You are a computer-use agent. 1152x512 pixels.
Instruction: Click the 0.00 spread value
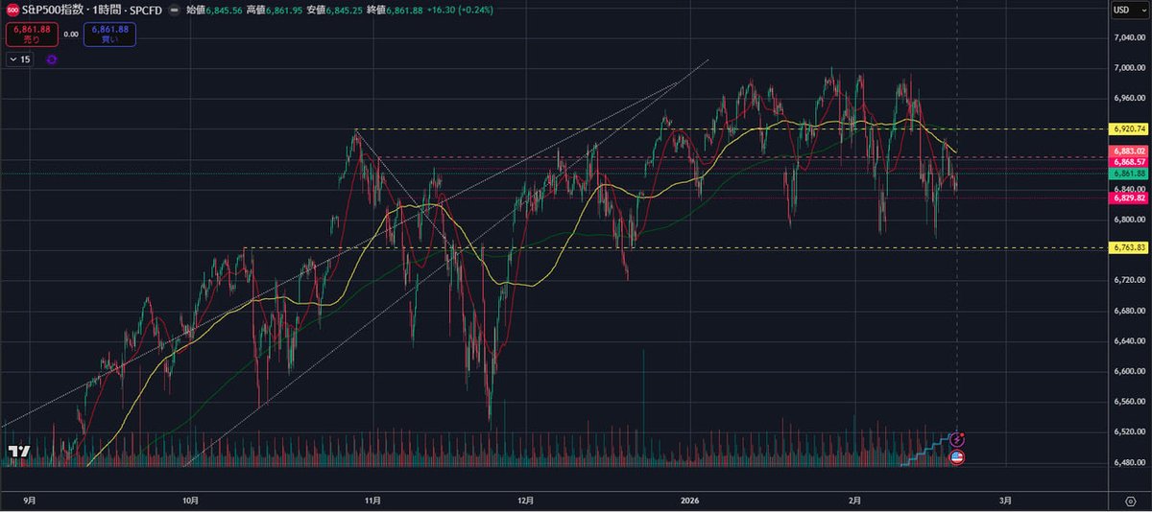pos(70,35)
